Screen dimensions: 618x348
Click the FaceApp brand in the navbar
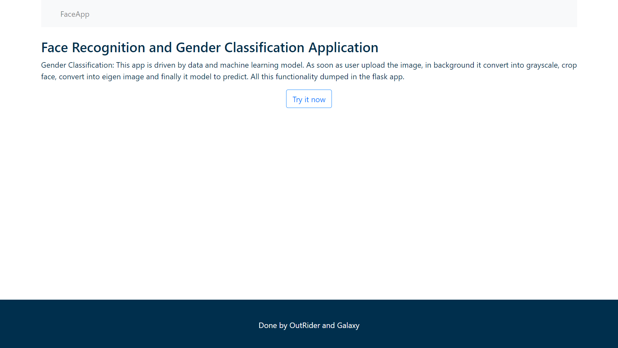pyautogui.click(x=75, y=14)
